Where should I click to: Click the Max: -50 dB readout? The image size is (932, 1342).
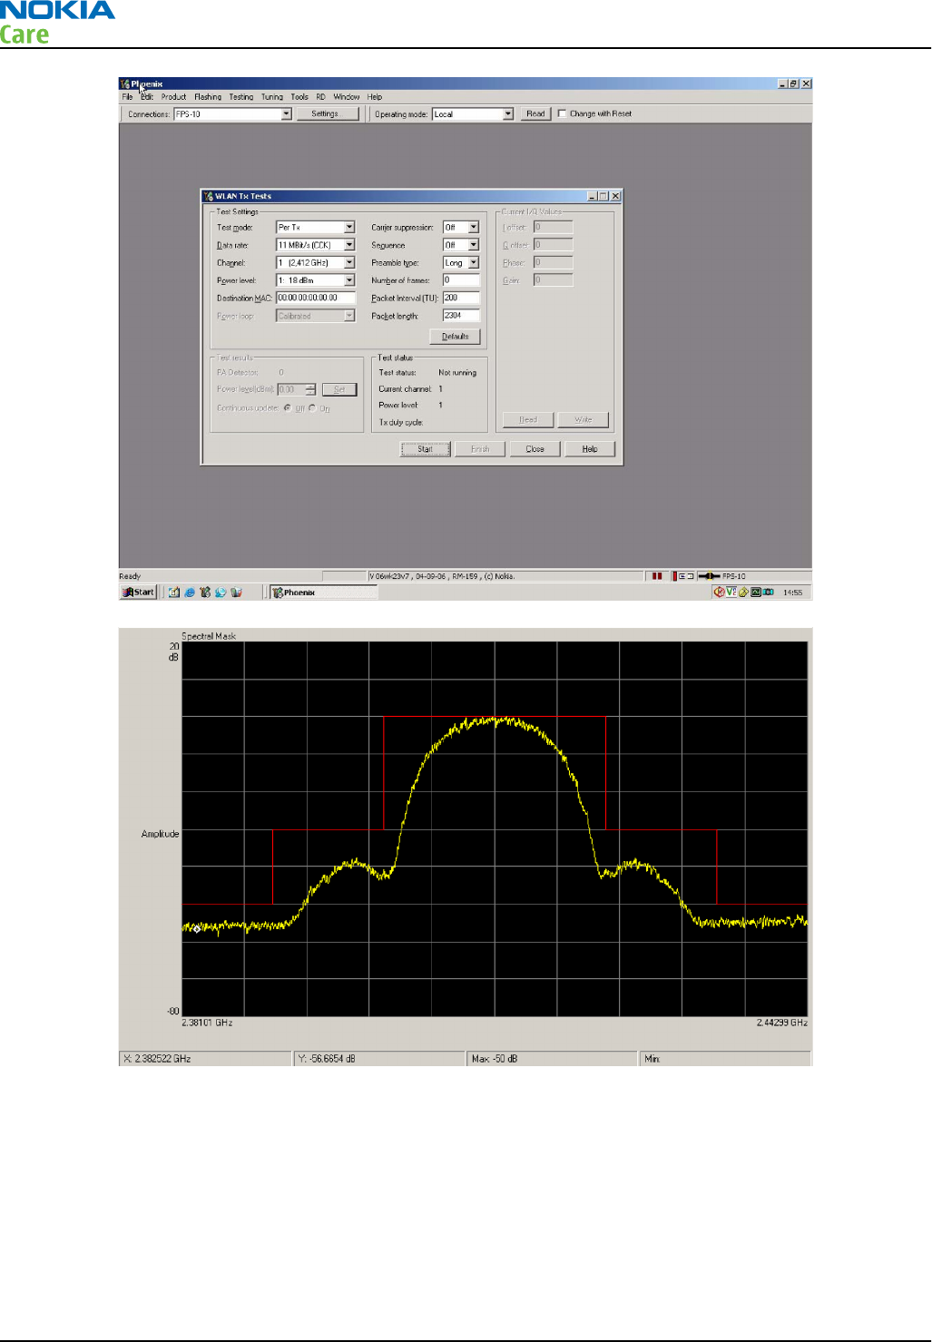coord(554,1059)
